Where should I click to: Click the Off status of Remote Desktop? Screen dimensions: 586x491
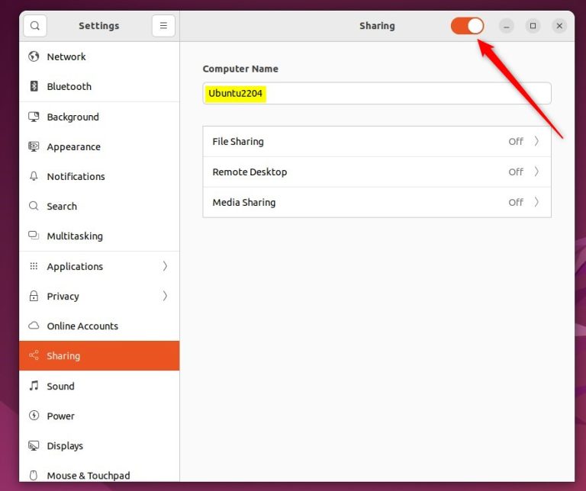[x=516, y=172]
